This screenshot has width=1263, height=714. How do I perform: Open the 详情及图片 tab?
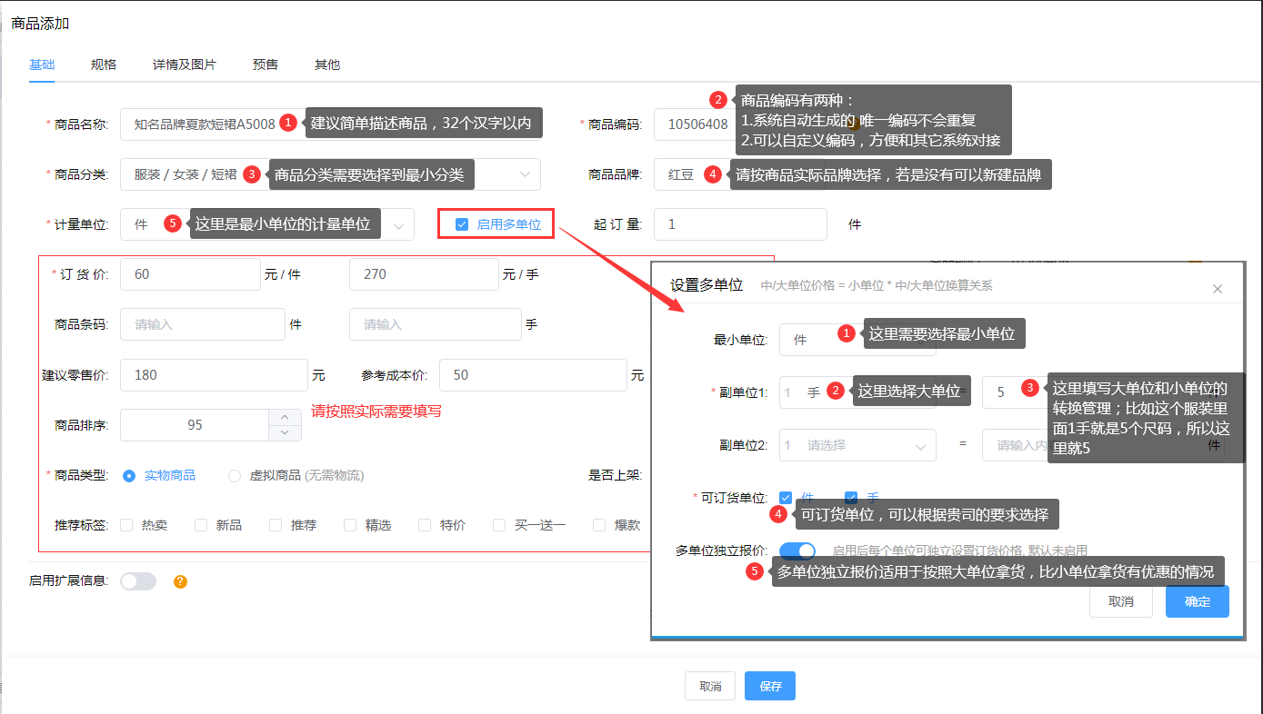coord(185,64)
